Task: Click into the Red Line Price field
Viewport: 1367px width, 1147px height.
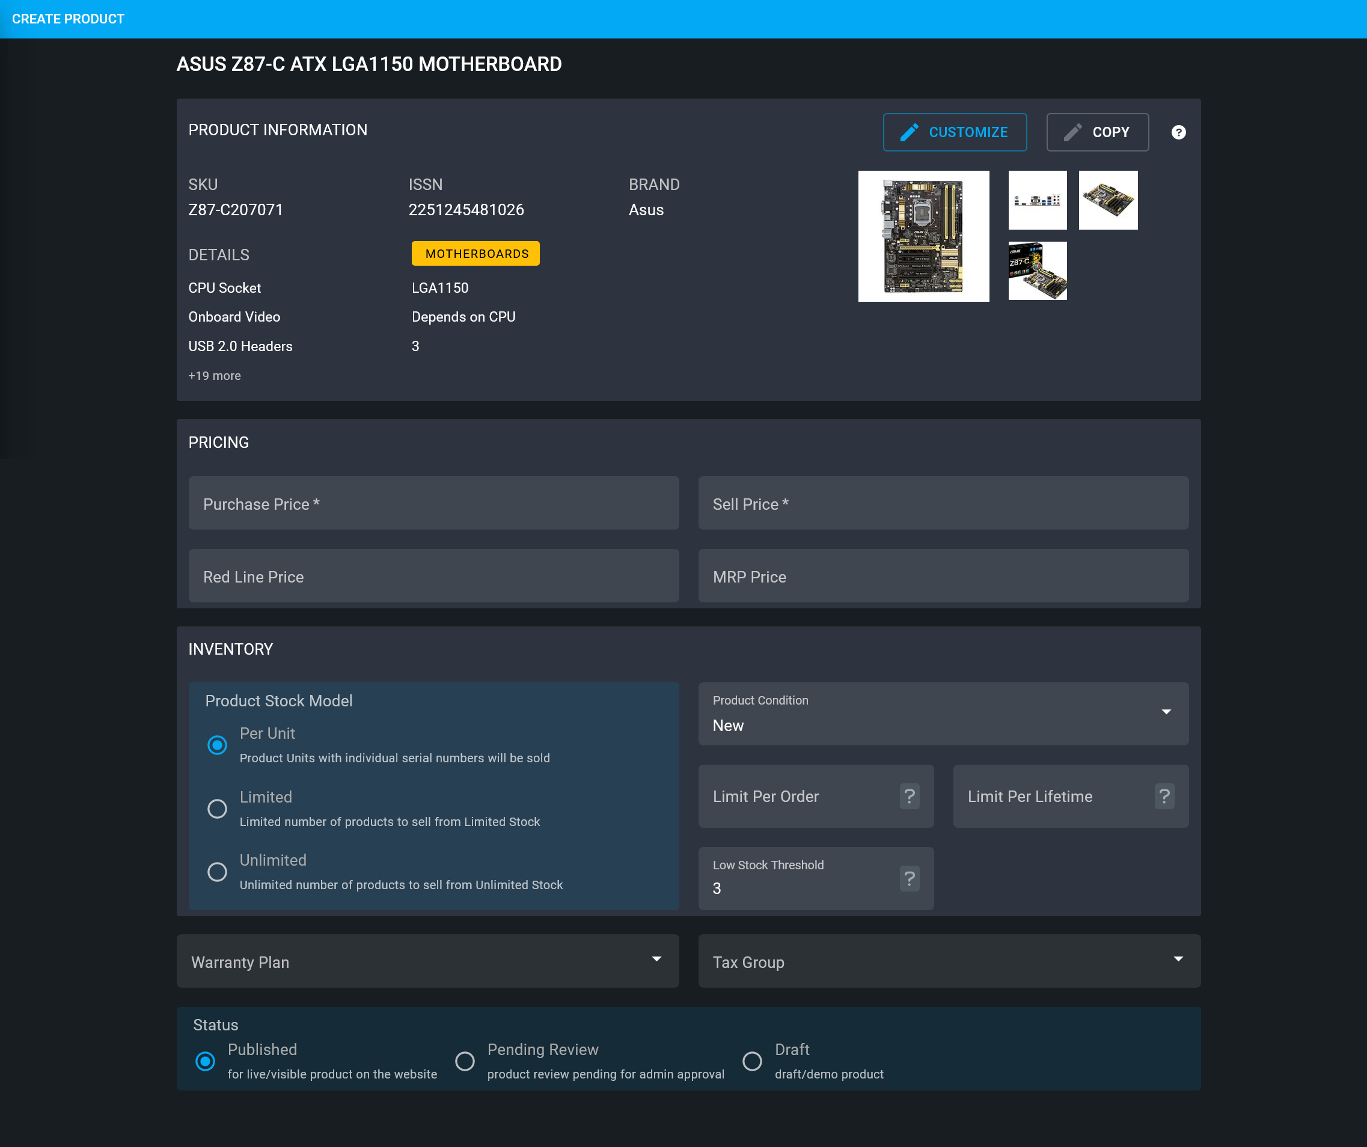Action: point(433,575)
